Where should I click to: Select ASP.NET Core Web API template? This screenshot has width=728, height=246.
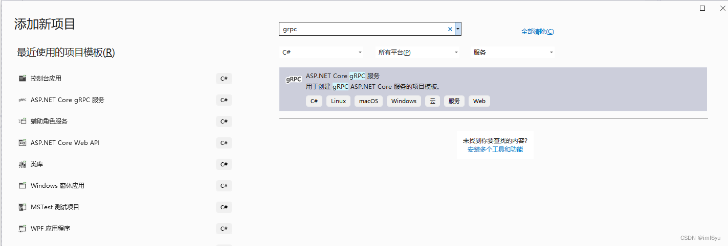click(x=124, y=143)
